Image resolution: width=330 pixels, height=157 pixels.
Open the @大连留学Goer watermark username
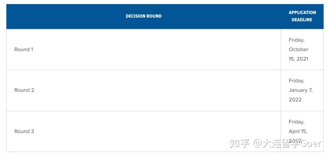pos(287,144)
